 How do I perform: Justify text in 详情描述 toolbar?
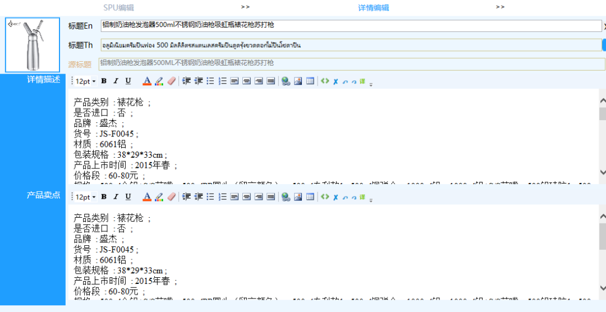coord(271,81)
